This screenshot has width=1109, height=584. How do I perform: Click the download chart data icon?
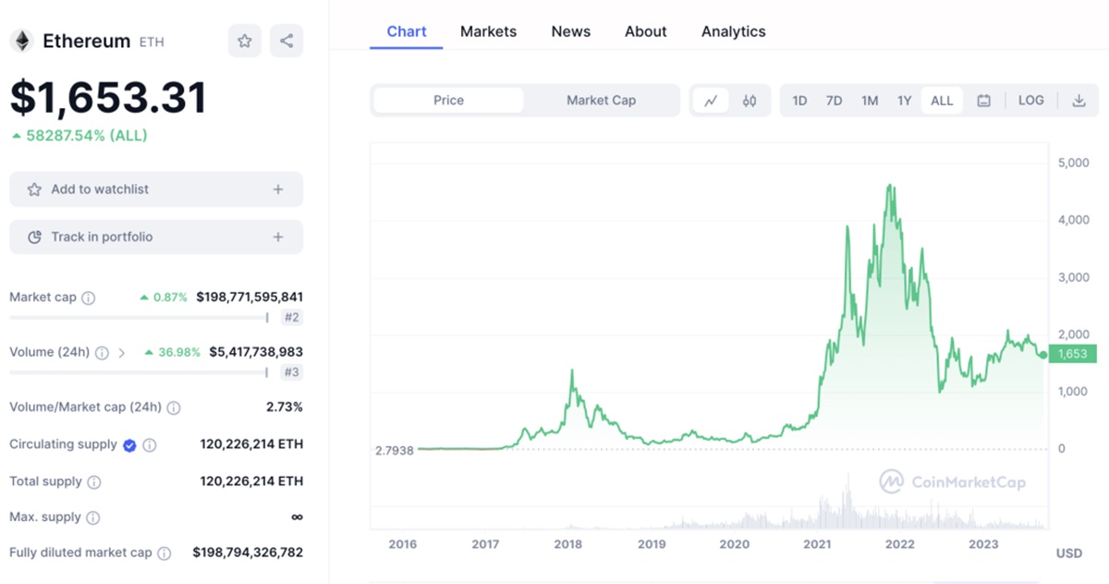(x=1079, y=101)
